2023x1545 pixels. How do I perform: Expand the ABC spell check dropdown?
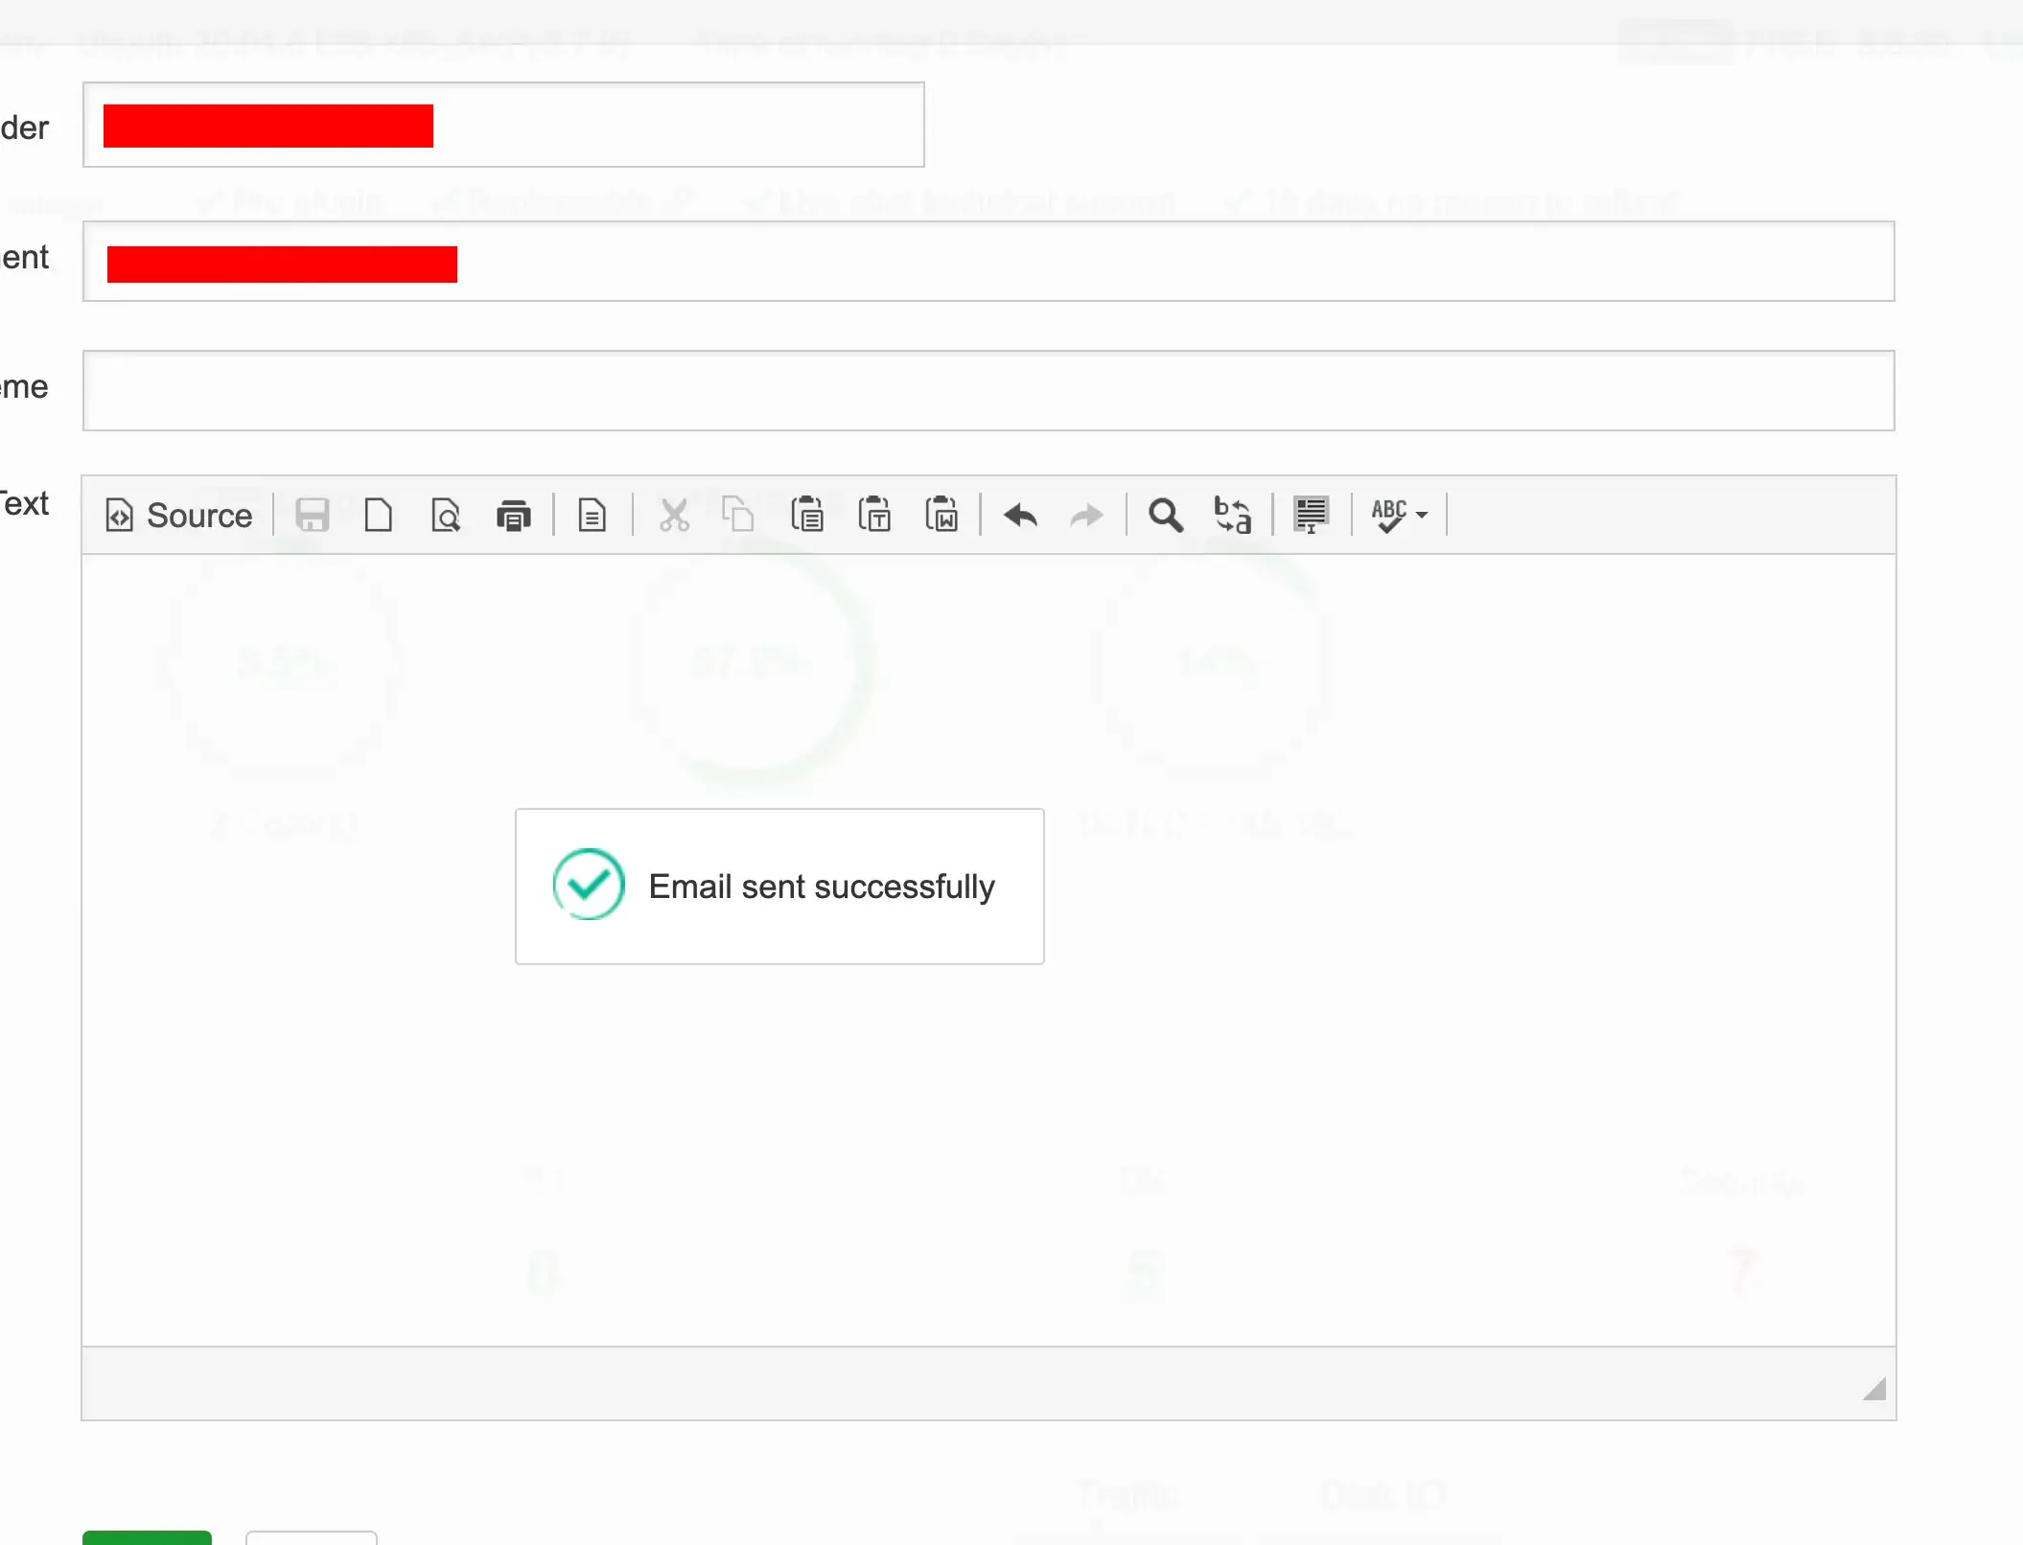pyautogui.click(x=1399, y=516)
